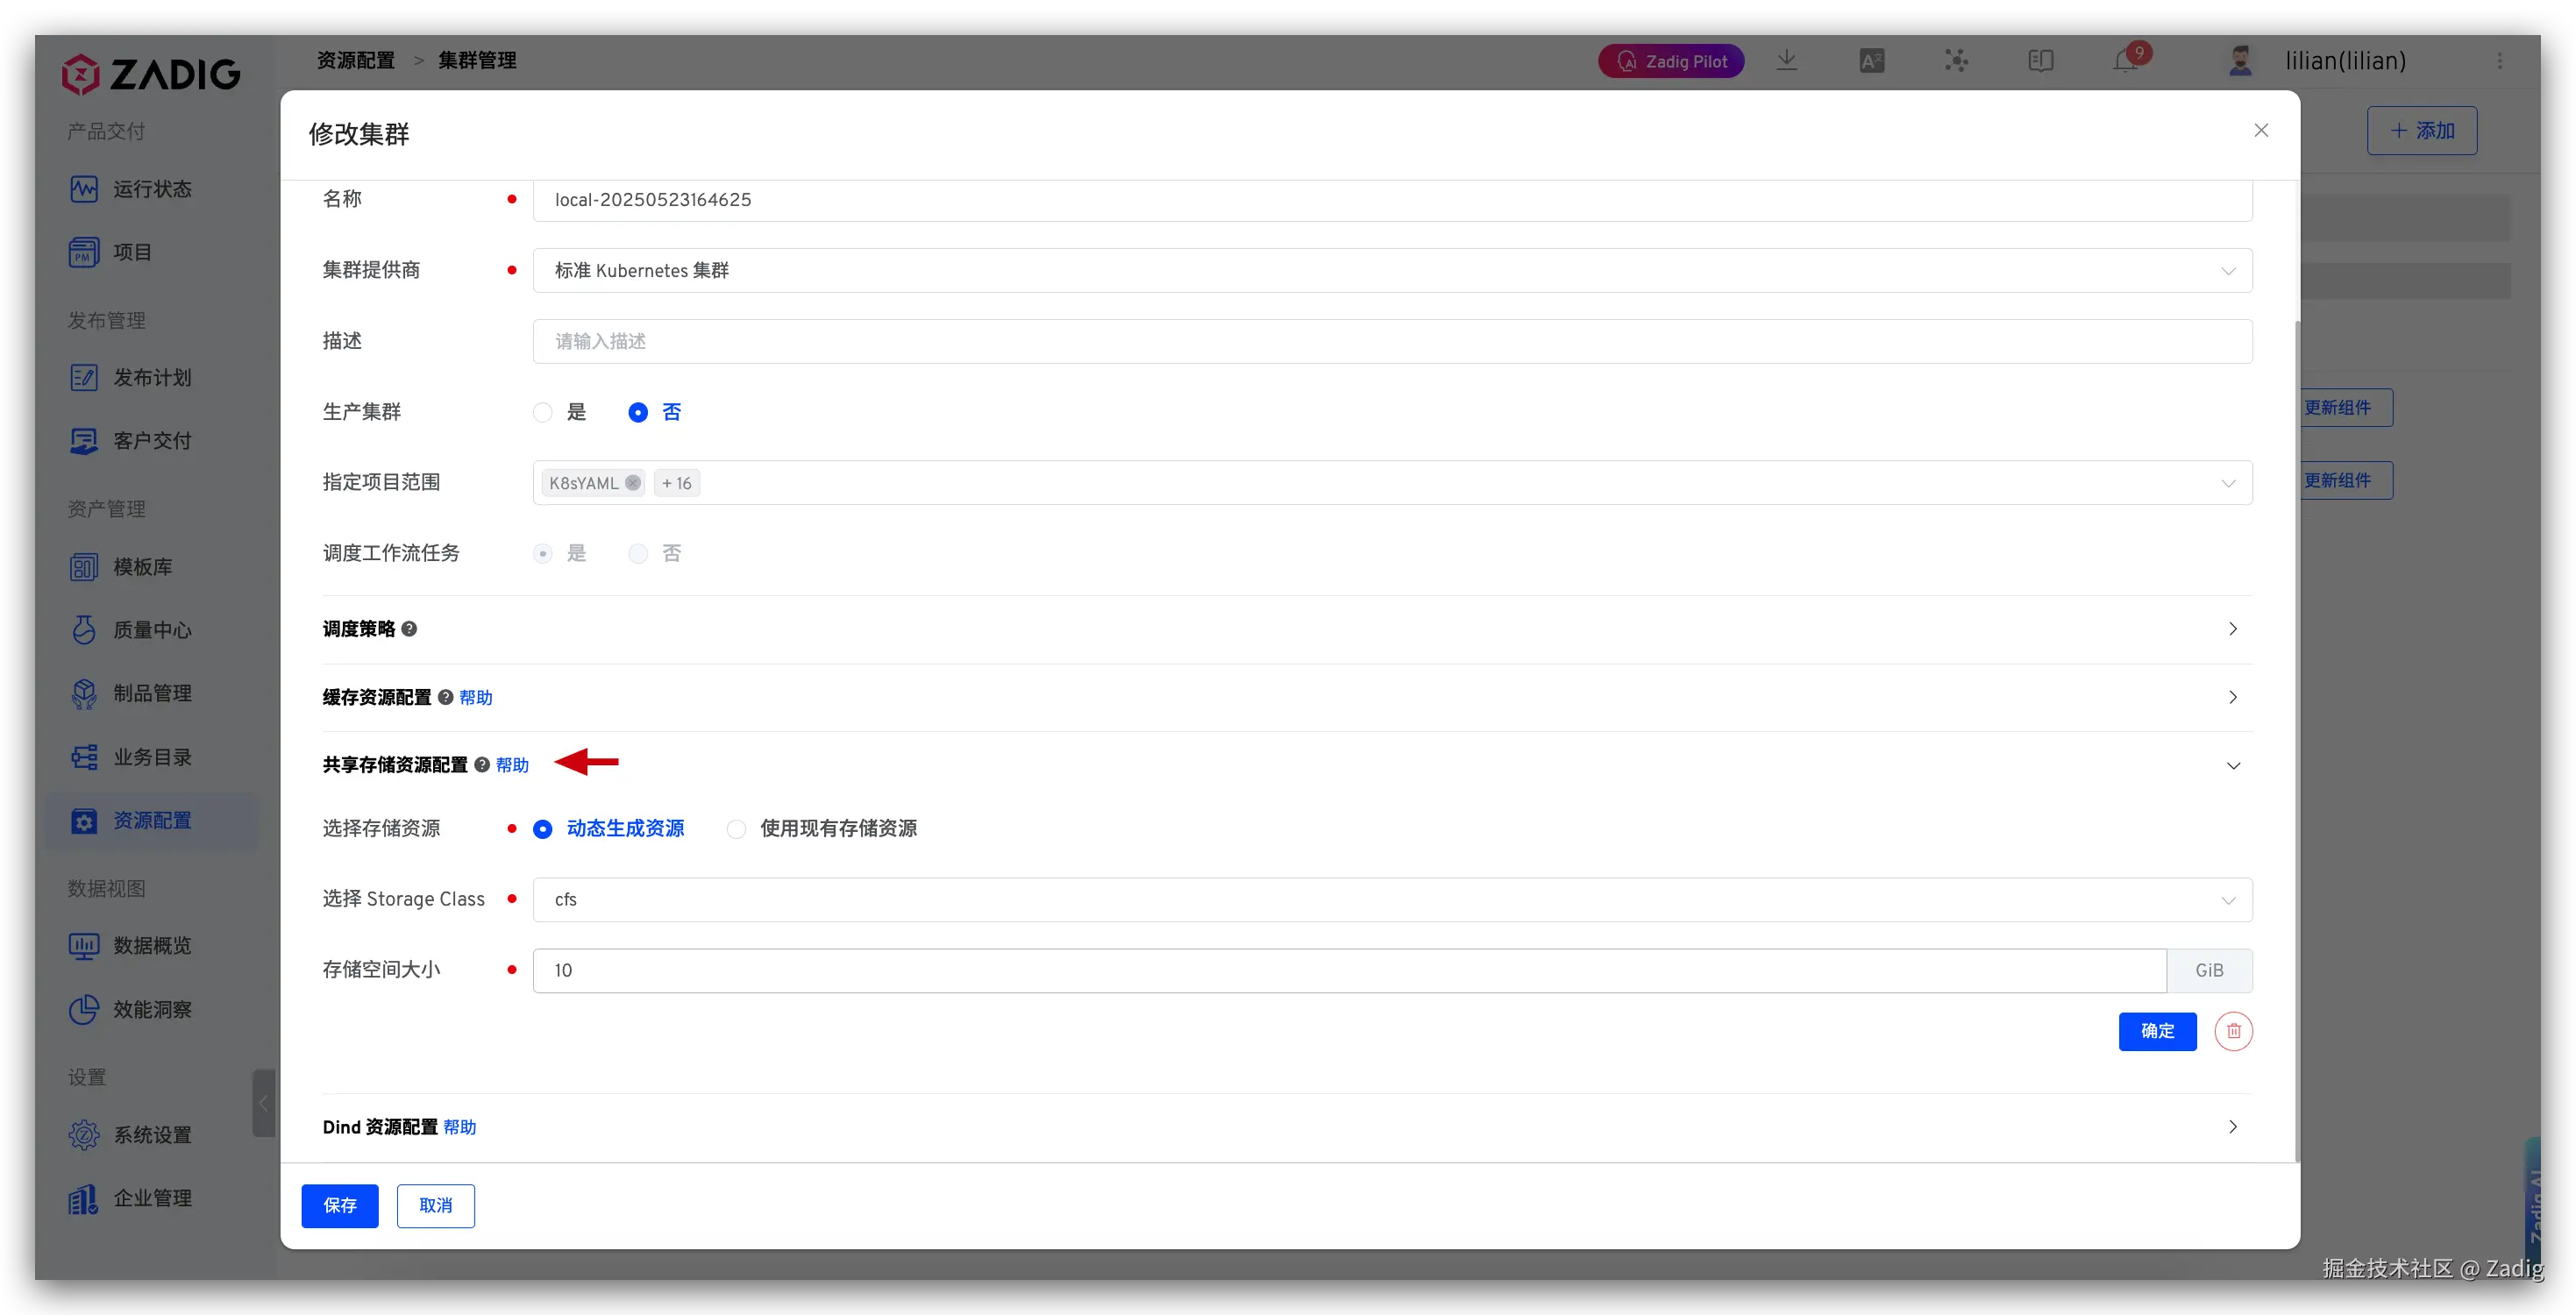Go to 发布计划 in sidebar

coord(151,378)
